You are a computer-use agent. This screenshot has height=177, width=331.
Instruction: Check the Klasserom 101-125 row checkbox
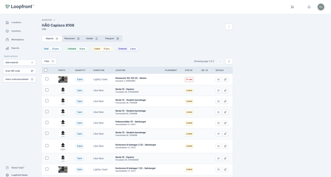[x=47, y=79]
